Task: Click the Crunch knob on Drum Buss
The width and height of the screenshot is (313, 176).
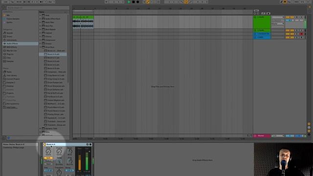Action: tap(59, 152)
